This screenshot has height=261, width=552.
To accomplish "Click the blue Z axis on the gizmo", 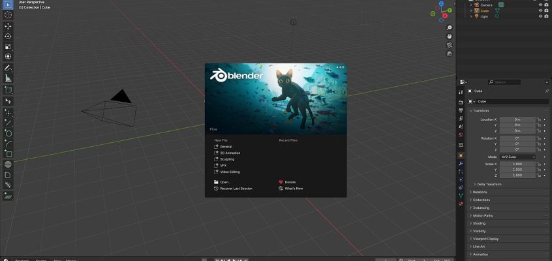I will [x=441, y=4].
